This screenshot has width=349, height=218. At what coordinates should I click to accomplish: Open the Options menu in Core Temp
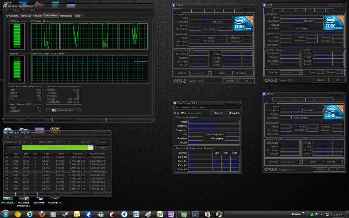185,107
